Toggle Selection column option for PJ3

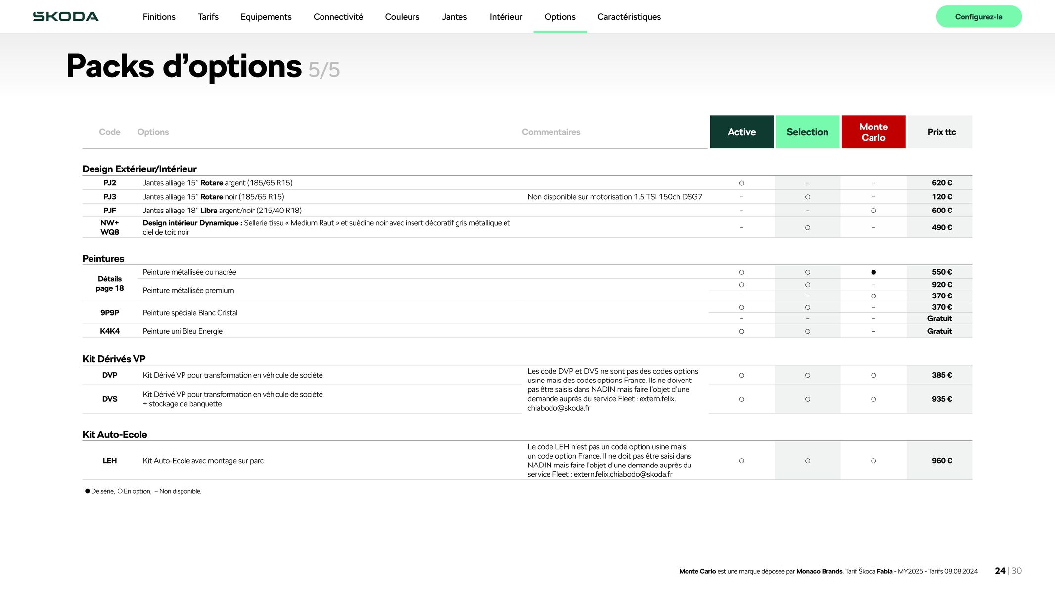coord(807,196)
